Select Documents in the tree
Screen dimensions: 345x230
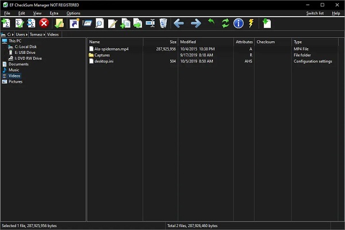pos(18,64)
